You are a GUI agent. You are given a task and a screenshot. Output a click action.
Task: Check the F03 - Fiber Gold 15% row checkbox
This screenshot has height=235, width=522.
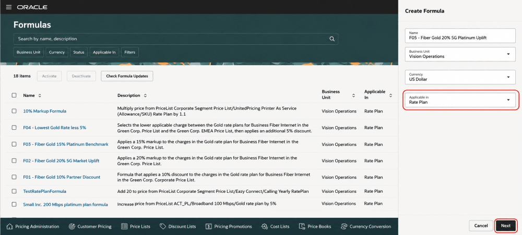(14, 144)
